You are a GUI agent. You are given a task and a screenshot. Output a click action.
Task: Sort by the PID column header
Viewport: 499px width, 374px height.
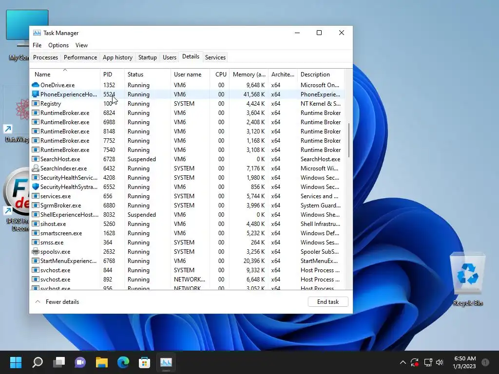point(112,74)
